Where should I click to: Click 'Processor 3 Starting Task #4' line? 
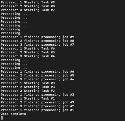pyautogui.click(x=28, y=56)
